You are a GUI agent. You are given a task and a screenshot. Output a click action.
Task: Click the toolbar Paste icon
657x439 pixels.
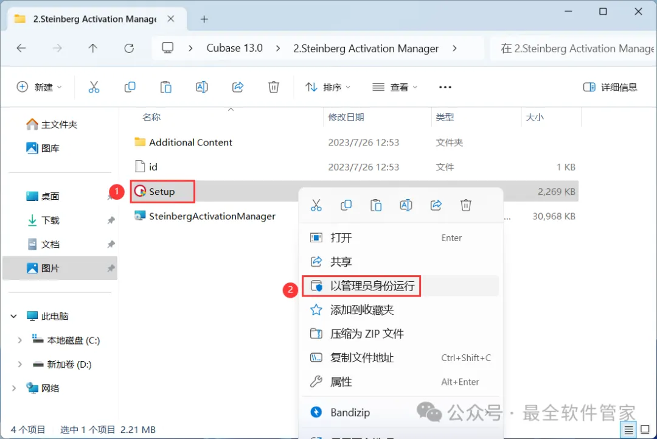pos(166,87)
